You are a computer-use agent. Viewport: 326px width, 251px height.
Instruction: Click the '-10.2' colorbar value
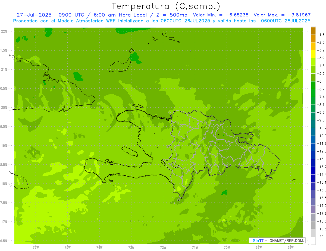pos(321,128)
